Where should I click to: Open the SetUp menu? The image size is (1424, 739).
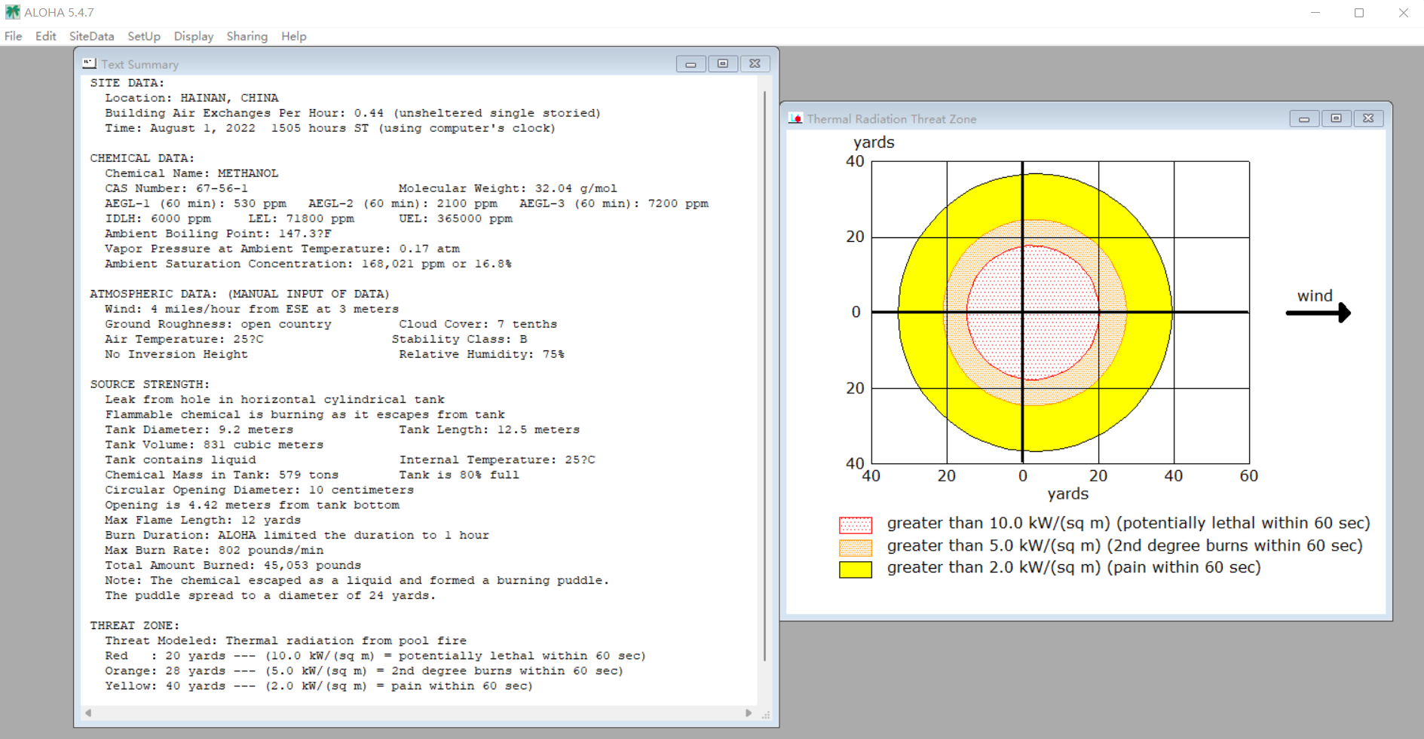coord(144,36)
